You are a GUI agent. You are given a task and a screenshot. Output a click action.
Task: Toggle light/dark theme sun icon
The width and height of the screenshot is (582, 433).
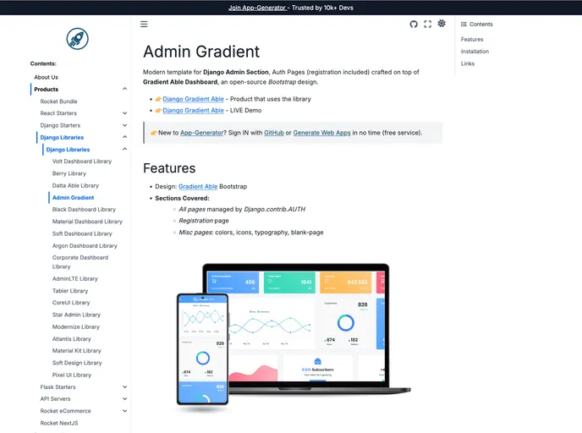click(442, 24)
